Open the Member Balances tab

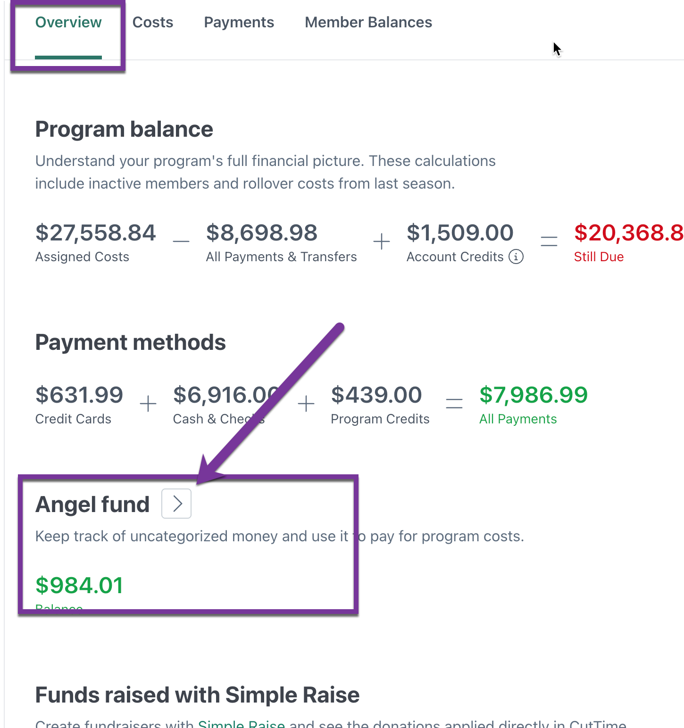[x=368, y=22]
